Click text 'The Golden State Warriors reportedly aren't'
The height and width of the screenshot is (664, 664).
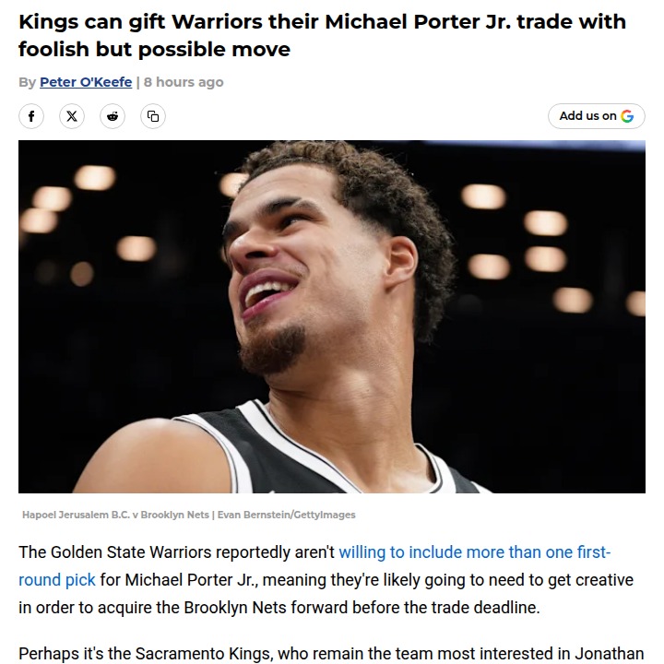coord(176,552)
